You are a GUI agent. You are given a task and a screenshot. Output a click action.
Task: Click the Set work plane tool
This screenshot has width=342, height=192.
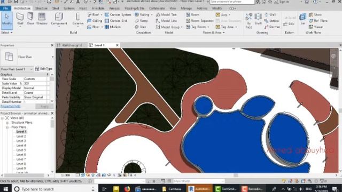coord(303,19)
